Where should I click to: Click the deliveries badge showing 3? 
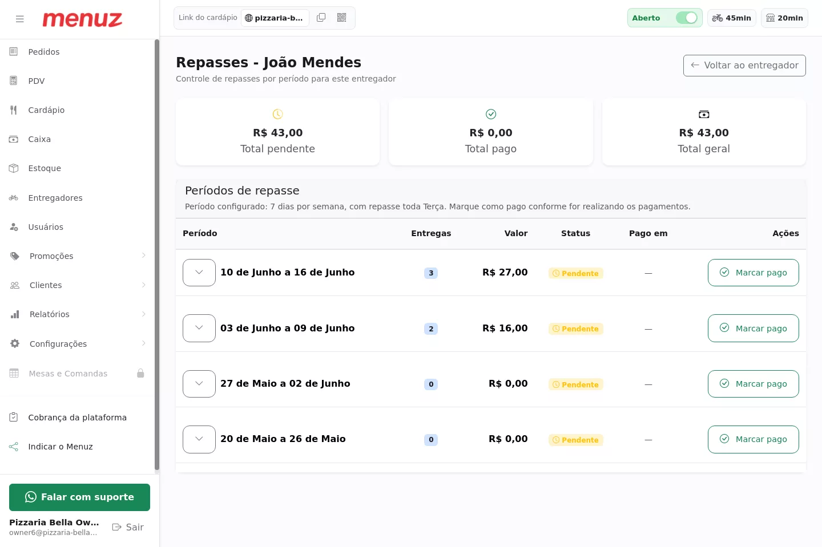(x=431, y=273)
